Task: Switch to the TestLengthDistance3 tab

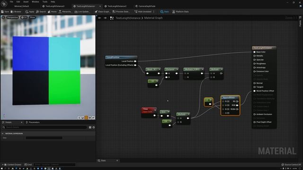Action: (x=53, y=6)
